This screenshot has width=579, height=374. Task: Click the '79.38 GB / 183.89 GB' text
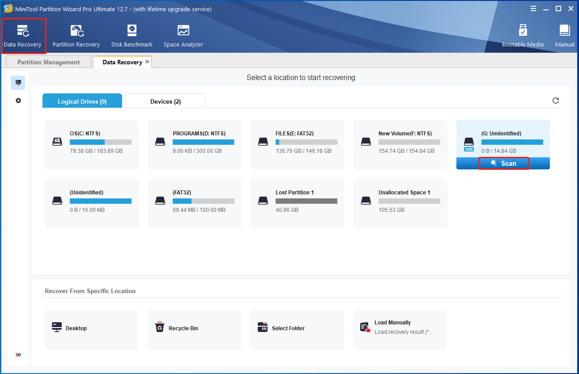pyautogui.click(x=96, y=151)
